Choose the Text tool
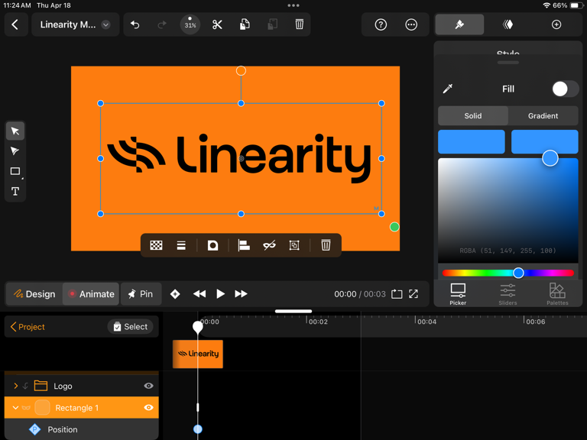The image size is (587, 440). [x=15, y=192]
